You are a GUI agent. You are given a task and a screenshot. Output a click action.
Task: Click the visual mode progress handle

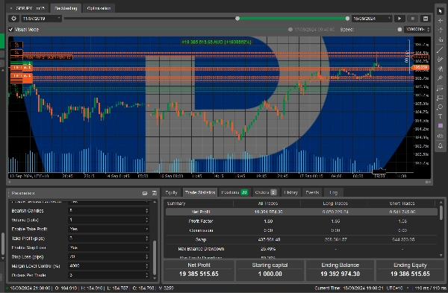click(x=290, y=29)
